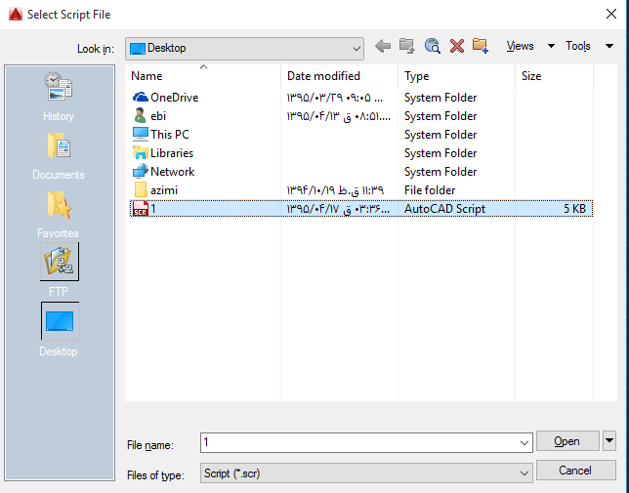Select the Network icon
The image size is (629, 493).
point(141,172)
